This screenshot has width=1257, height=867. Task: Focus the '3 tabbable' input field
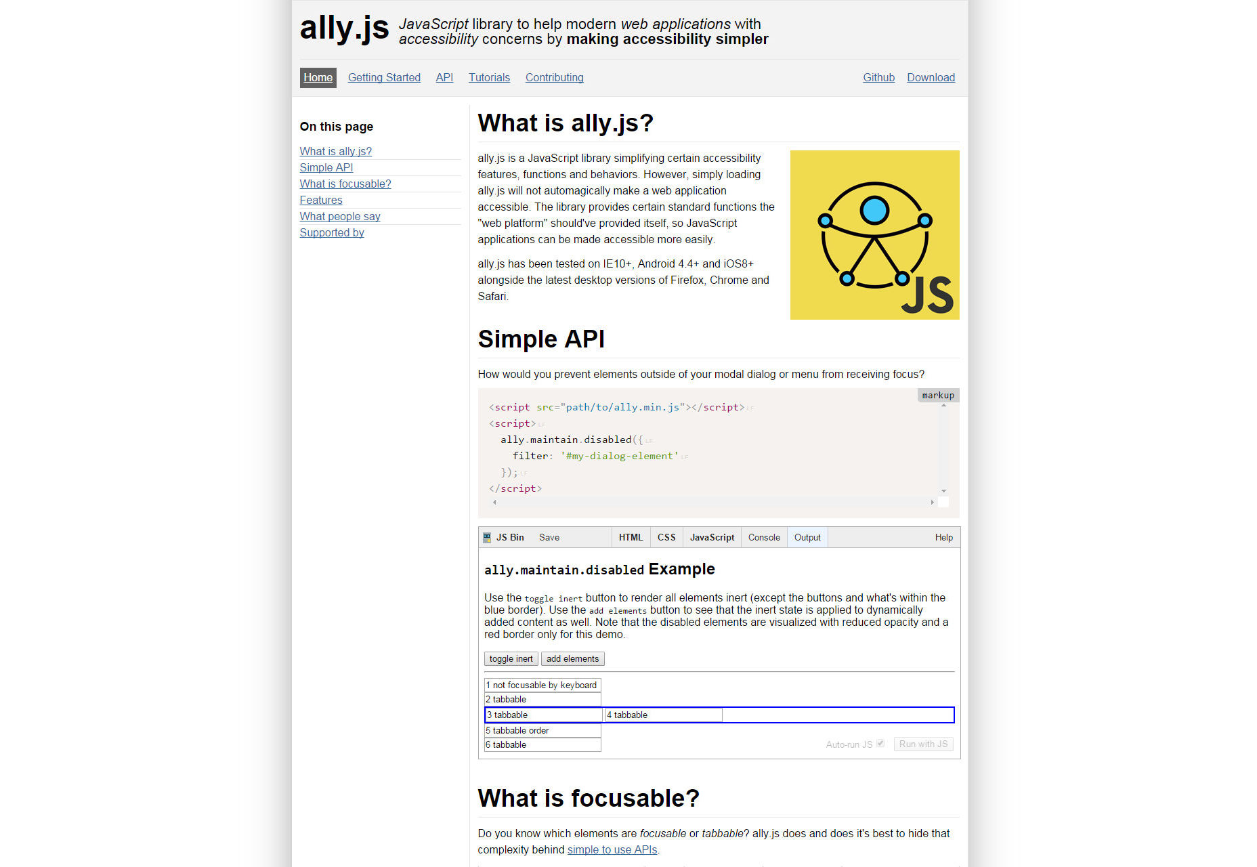click(x=544, y=715)
